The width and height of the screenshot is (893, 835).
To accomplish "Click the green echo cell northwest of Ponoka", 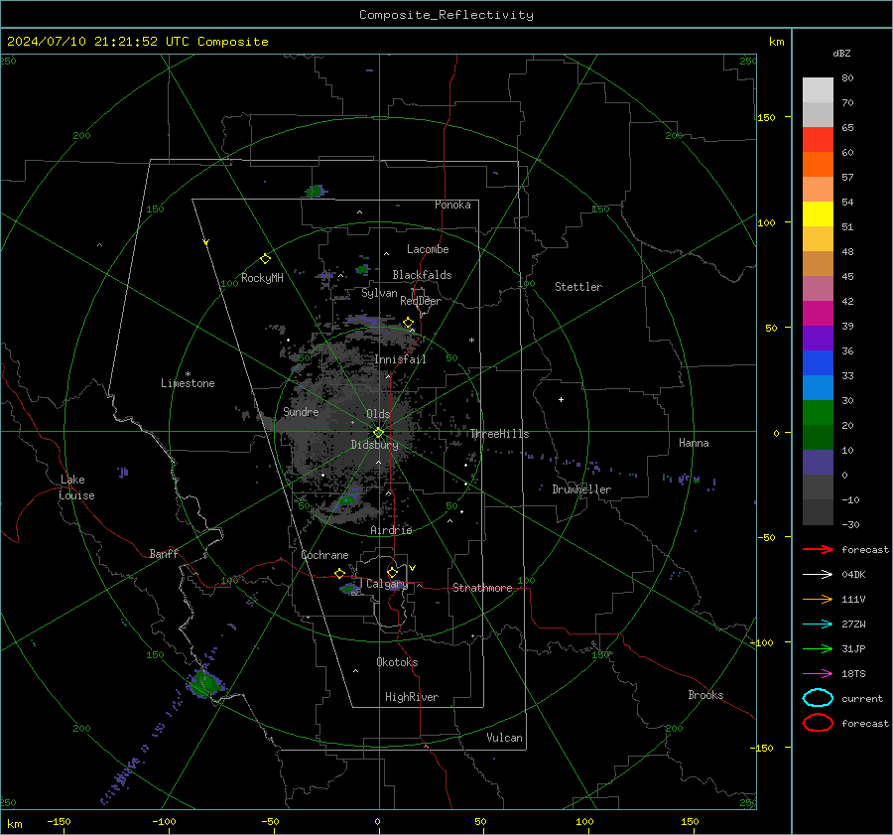I will pos(315,191).
